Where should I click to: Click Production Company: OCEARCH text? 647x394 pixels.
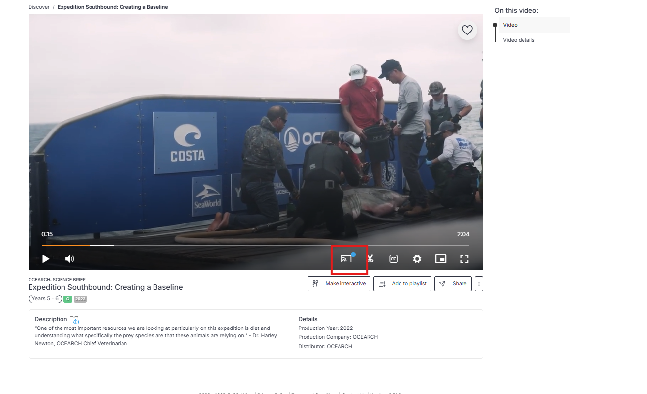(338, 337)
